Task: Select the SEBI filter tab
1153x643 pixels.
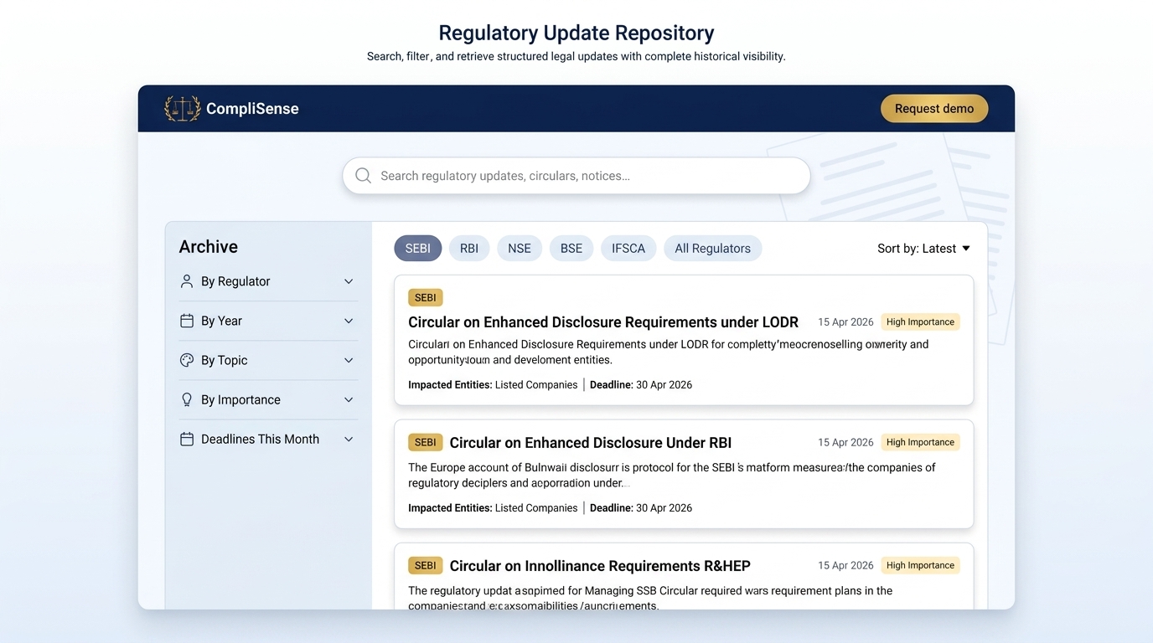Action: point(418,249)
